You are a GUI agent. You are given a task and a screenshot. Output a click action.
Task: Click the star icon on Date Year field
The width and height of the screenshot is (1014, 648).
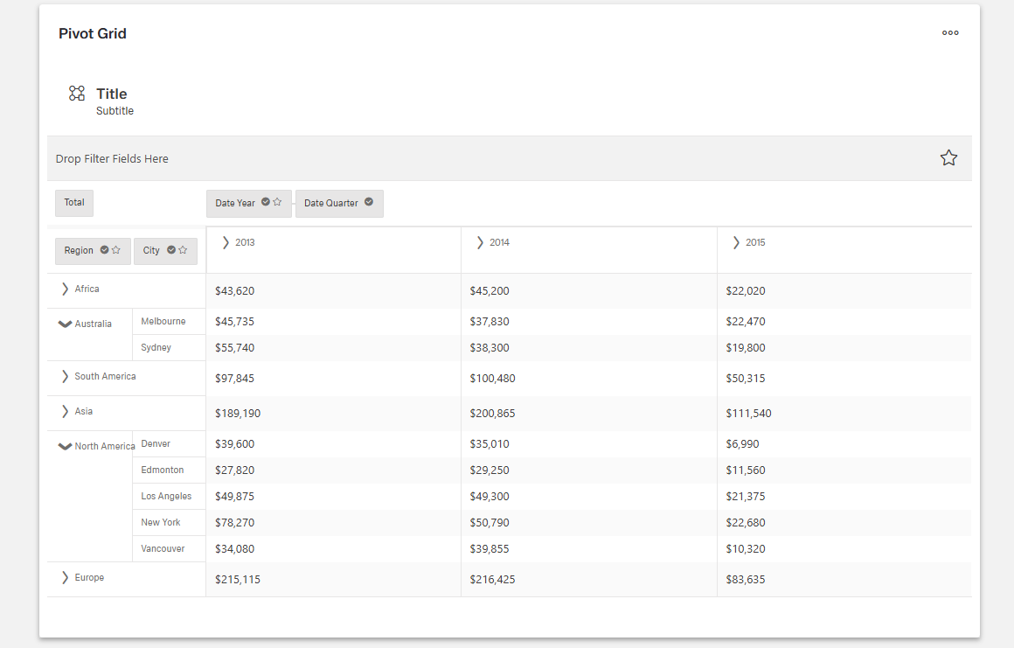pos(278,202)
